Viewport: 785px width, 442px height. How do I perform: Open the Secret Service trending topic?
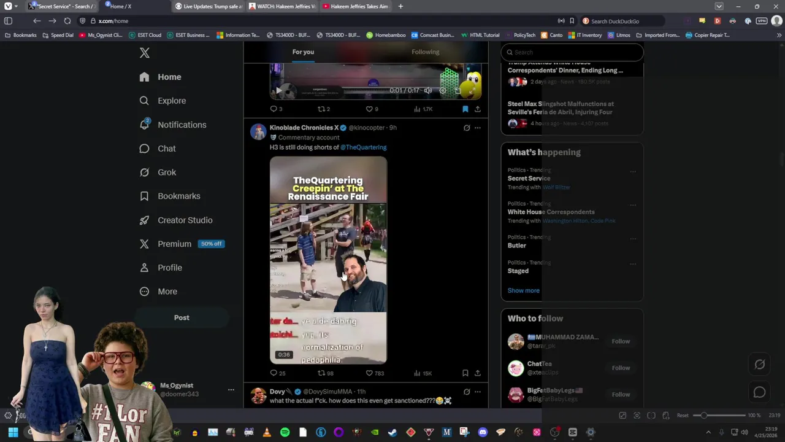529,179
